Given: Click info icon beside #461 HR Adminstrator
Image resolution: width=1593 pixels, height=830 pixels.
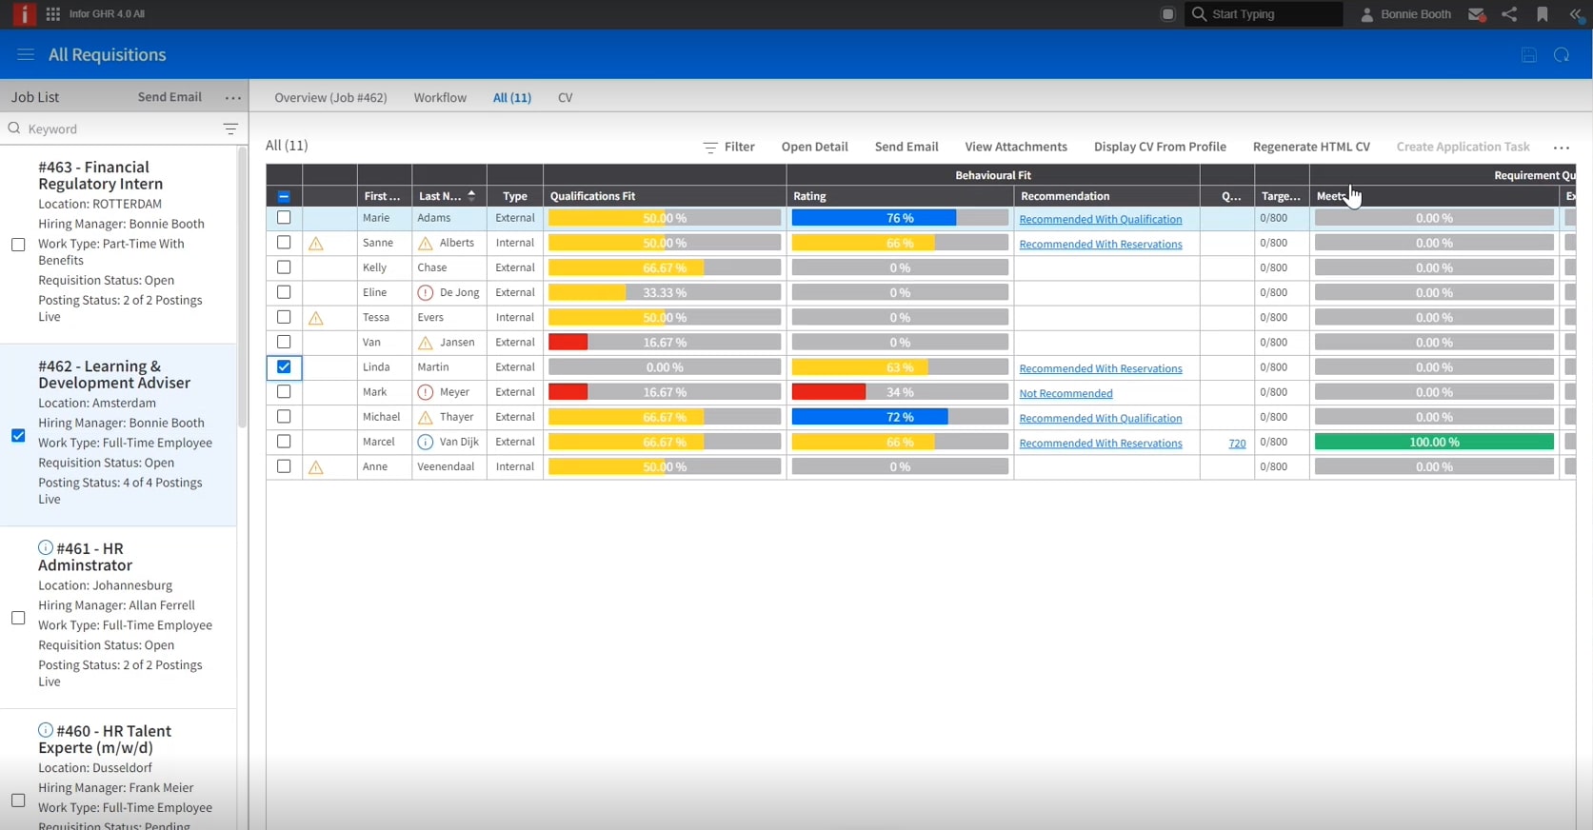Looking at the screenshot, I should [x=46, y=548].
